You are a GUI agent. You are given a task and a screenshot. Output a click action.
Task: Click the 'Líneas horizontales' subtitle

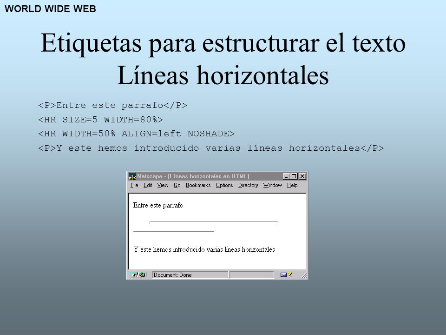[x=223, y=75]
